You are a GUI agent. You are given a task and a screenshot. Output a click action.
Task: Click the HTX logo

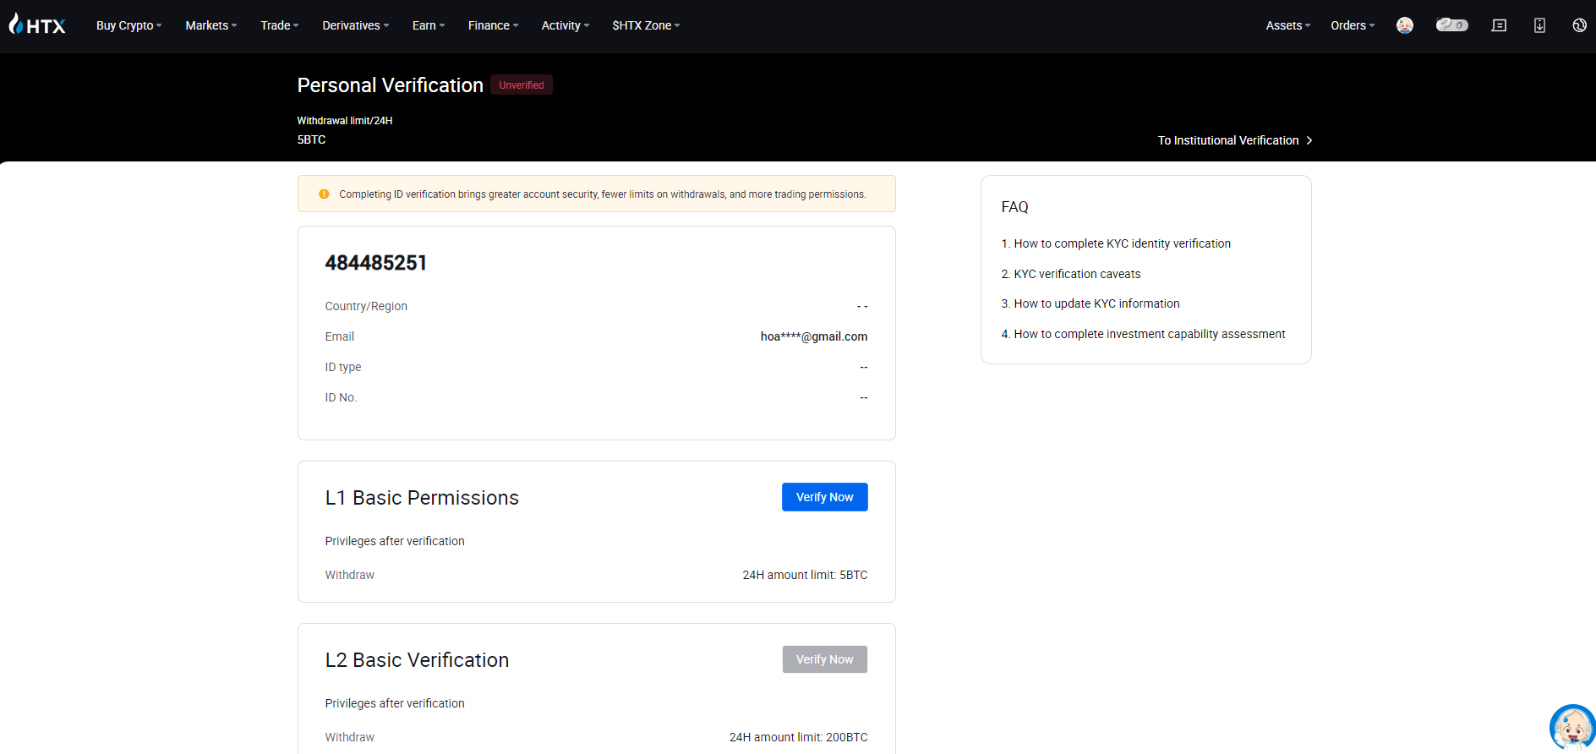click(37, 25)
